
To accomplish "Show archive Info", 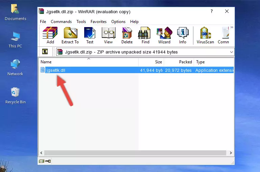I will click(183, 35).
